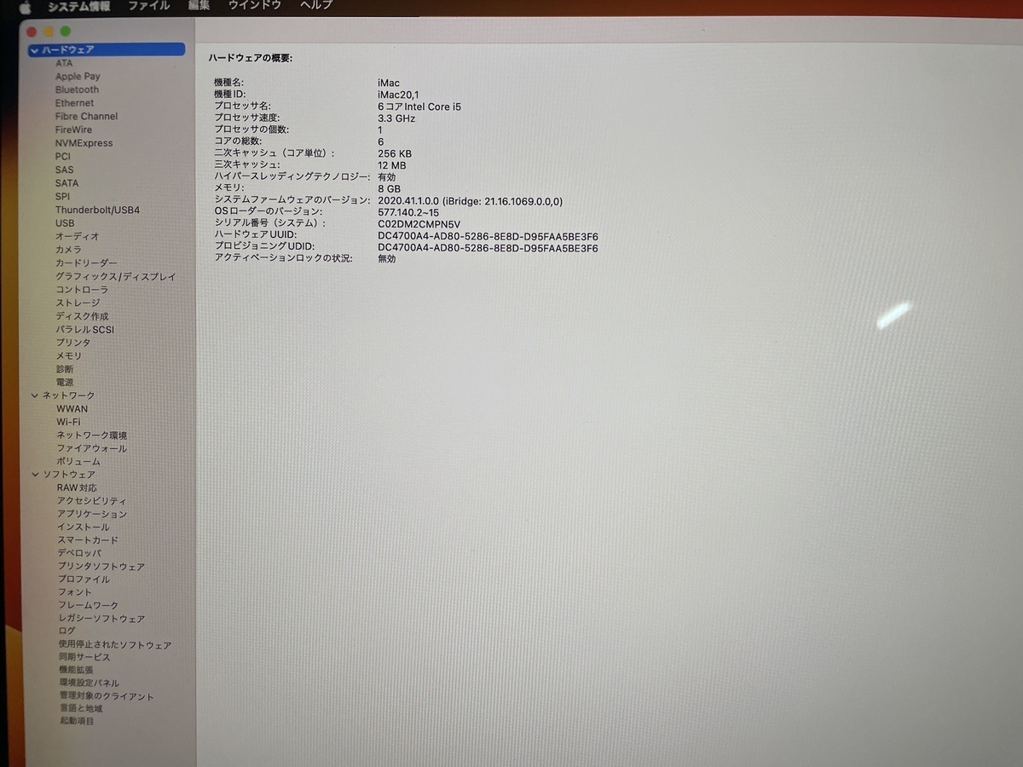This screenshot has height=767, width=1023.
Task: Select アクセシビリティ in the sidebar
Action: coord(92,501)
